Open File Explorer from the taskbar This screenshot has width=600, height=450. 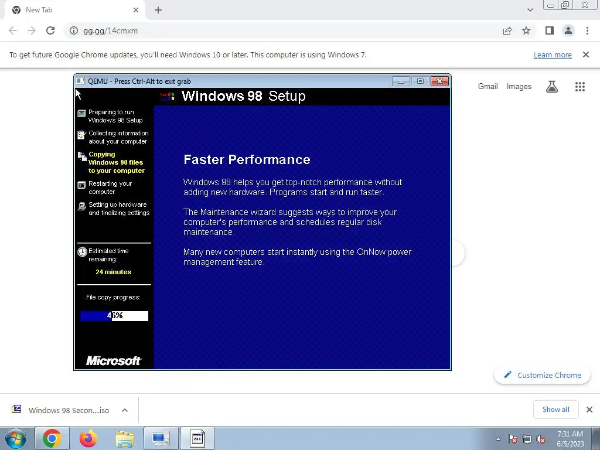[x=125, y=438]
